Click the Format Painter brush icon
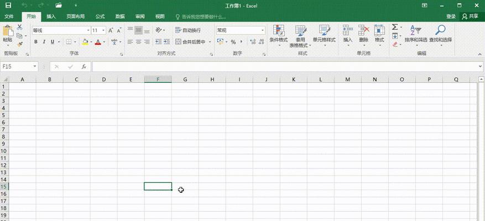This screenshot has height=221, width=485. click(x=20, y=44)
